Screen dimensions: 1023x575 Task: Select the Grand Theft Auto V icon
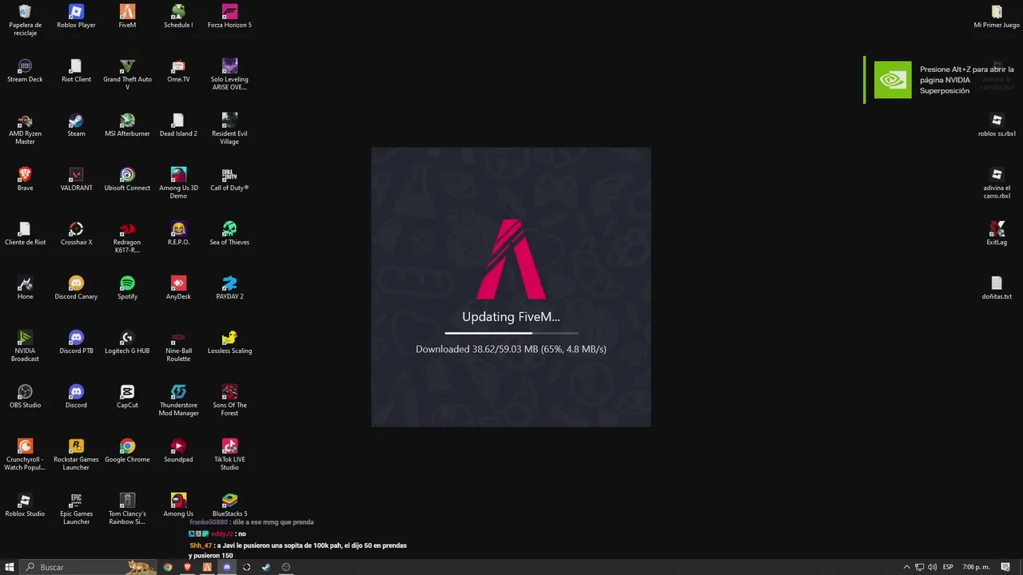[x=127, y=74]
